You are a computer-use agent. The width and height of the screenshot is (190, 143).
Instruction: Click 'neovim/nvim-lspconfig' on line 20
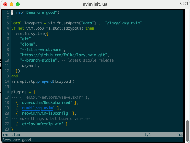tap(45, 113)
